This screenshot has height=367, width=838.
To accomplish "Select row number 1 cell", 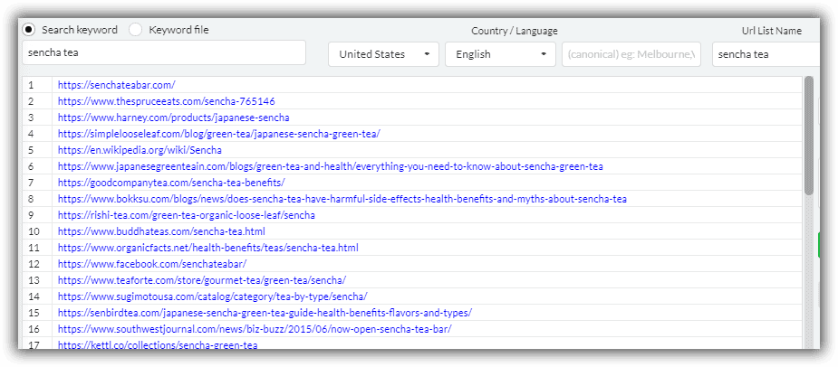I will 37,85.
